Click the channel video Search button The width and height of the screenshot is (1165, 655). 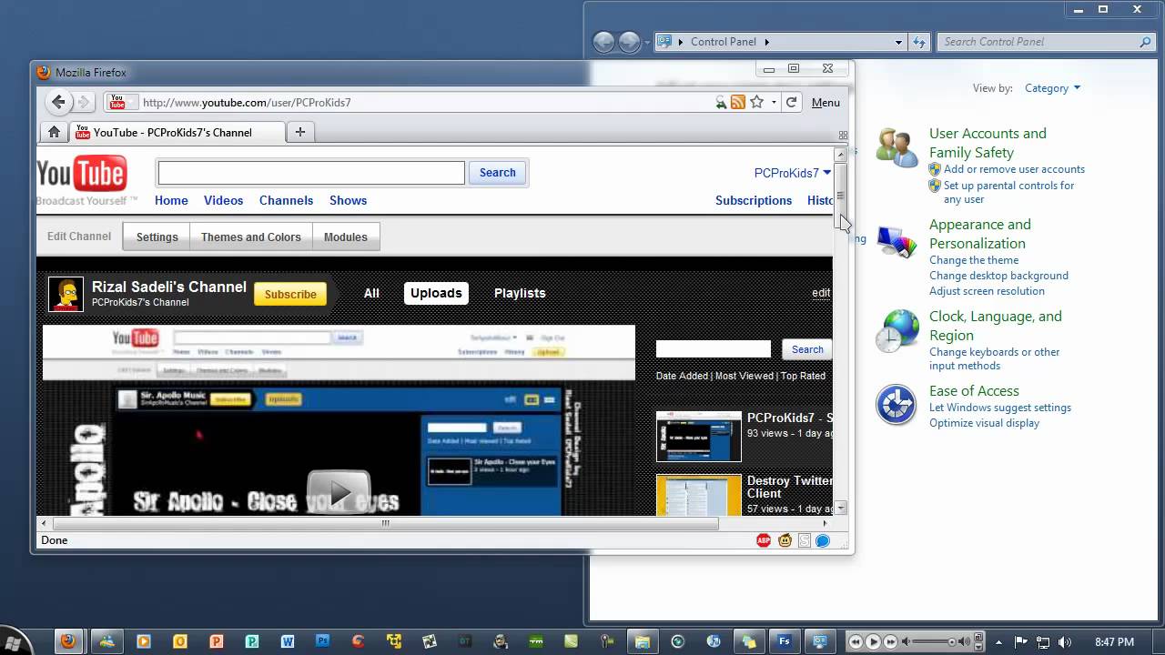[806, 349]
